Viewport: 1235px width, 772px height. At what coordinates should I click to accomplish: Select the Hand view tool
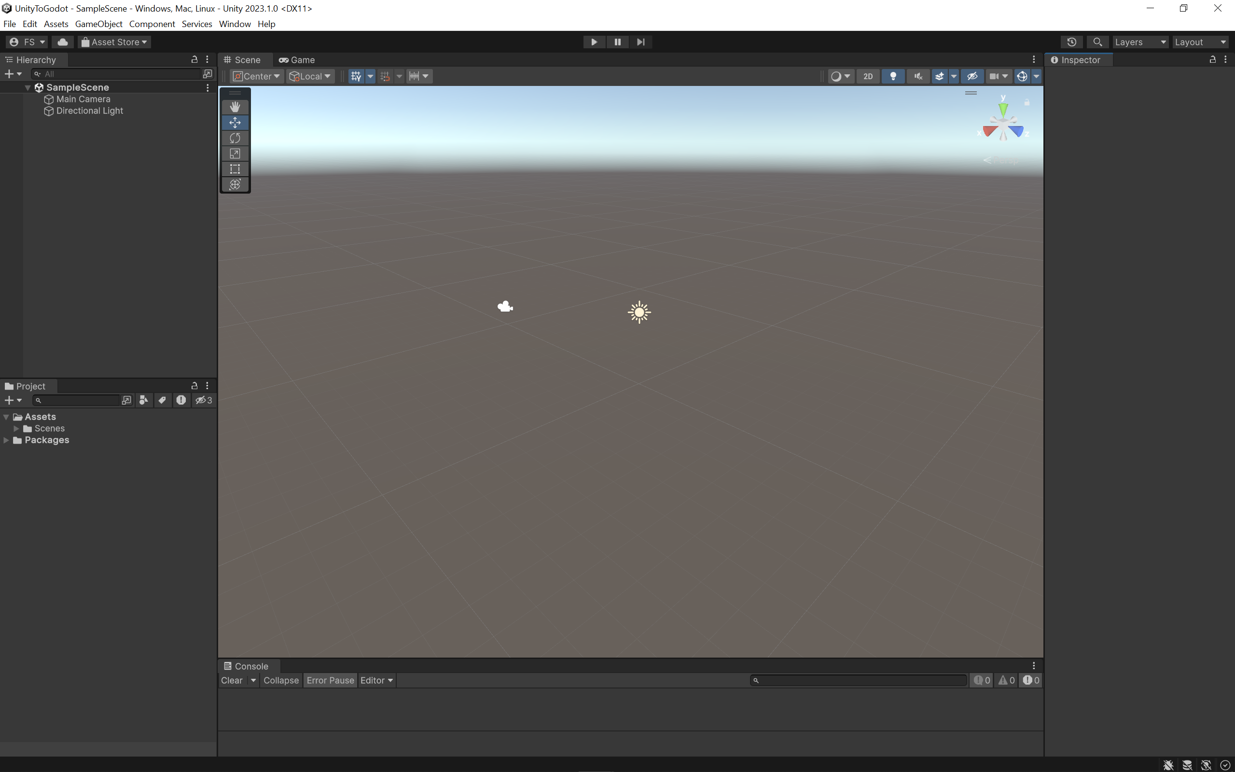coord(235,107)
